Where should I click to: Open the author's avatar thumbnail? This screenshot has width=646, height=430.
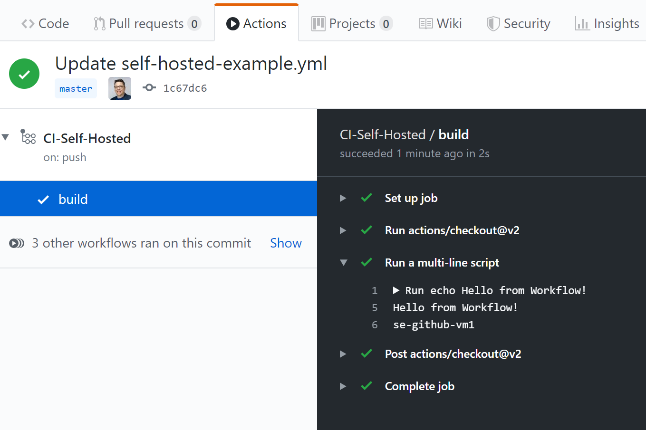coord(119,88)
